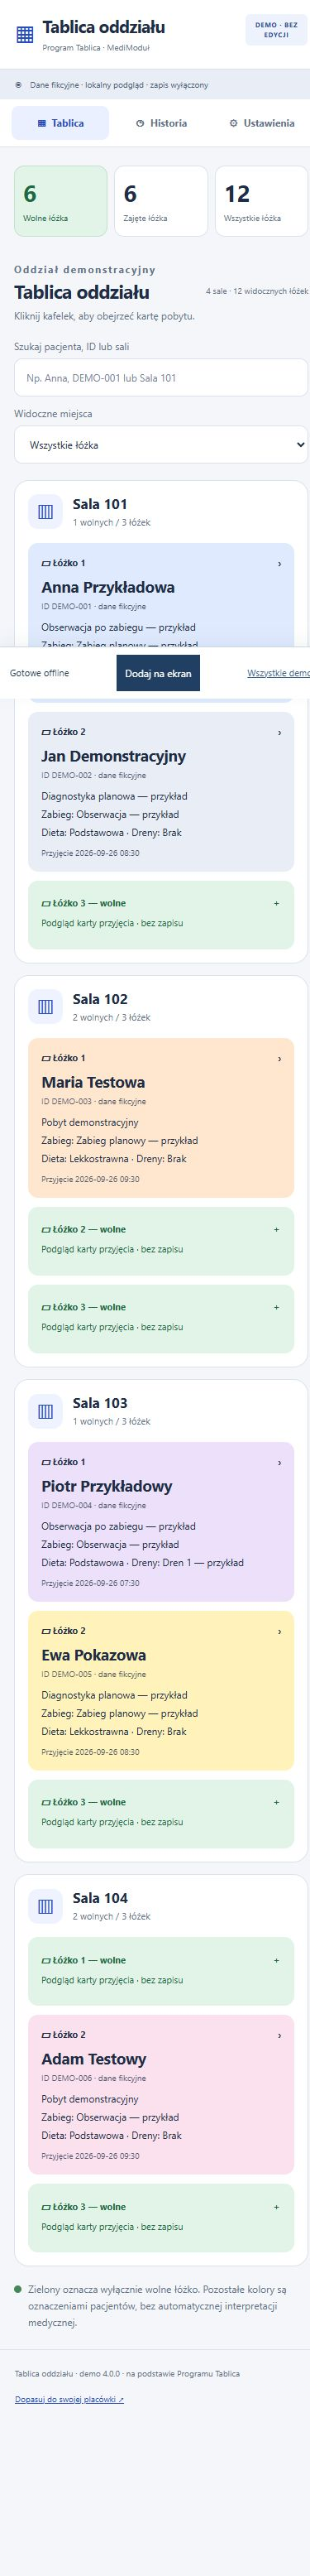
Task: Expand Ewa Pokazowa card chevron
Action: (279, 1631)
